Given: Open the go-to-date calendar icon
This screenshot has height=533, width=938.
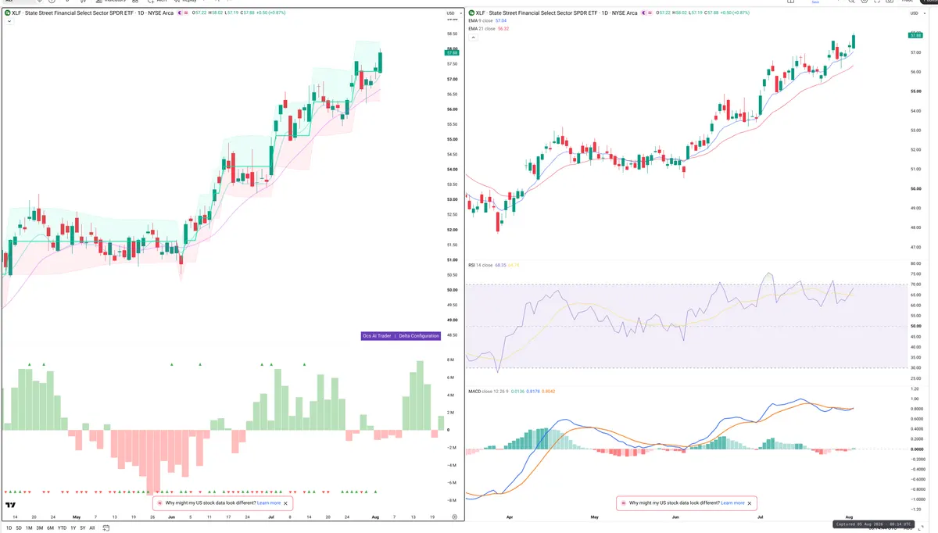Looking at the screenshot, I should coord(106,528).
